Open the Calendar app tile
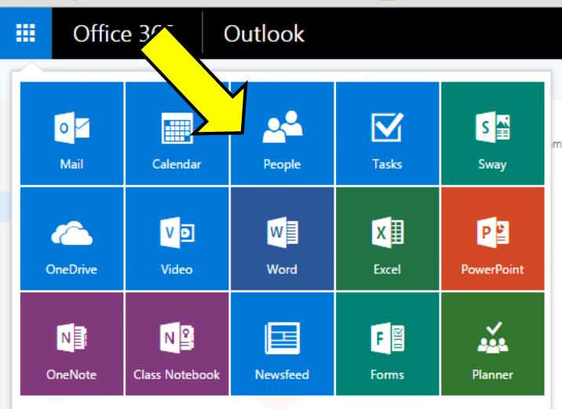562x409 pixels. (177, 133)
